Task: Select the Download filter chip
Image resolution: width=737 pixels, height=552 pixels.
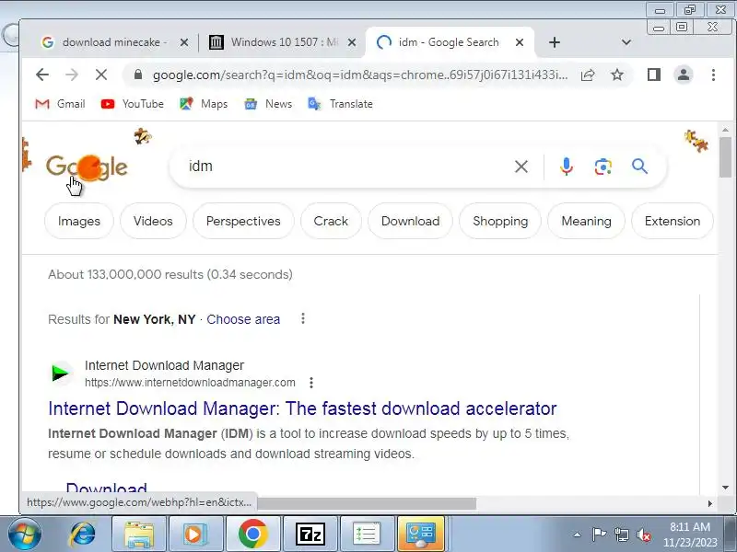Action: [x=410, y=221]
